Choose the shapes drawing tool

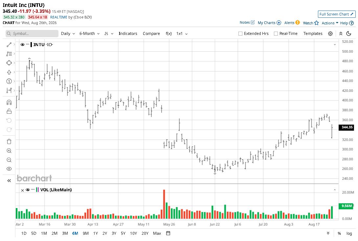click(9, 63)
